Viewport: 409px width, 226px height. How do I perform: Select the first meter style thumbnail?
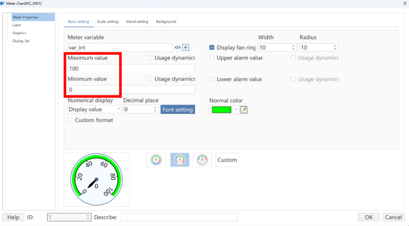156,160
